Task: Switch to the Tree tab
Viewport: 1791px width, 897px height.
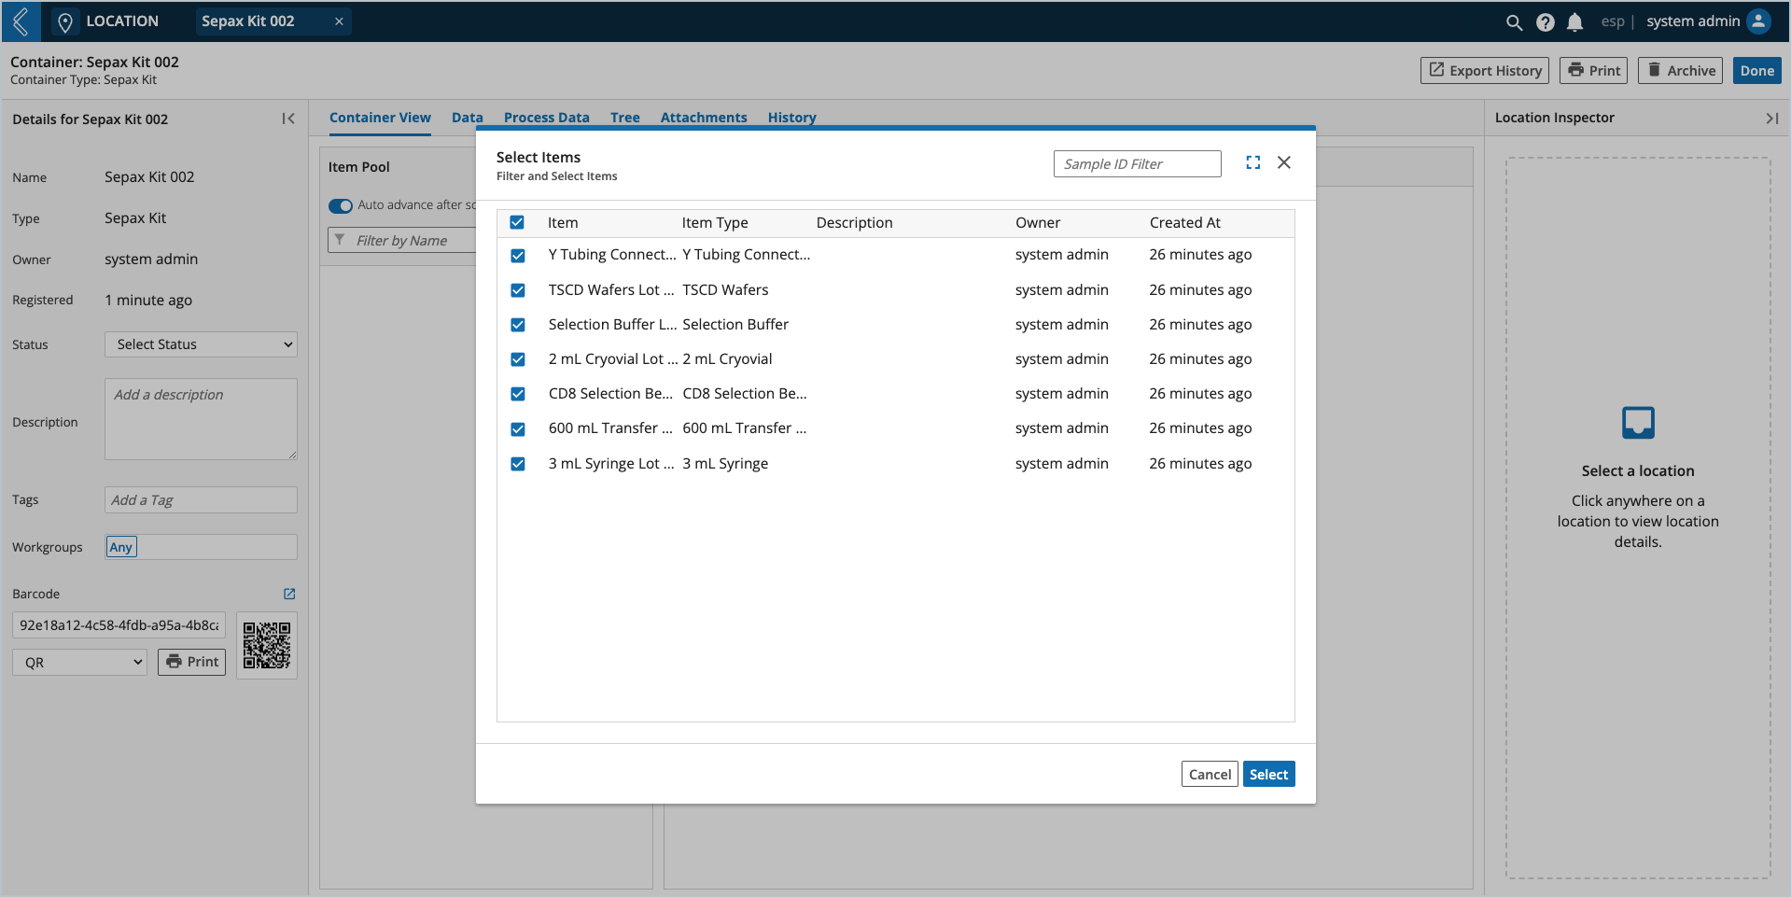Action: 625,118
